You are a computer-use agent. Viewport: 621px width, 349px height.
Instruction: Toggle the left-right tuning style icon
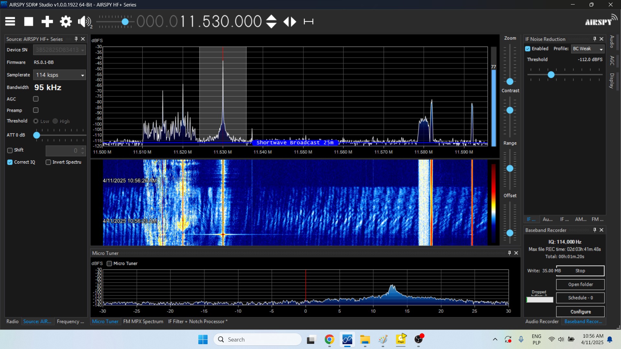(x=289, y=22)
